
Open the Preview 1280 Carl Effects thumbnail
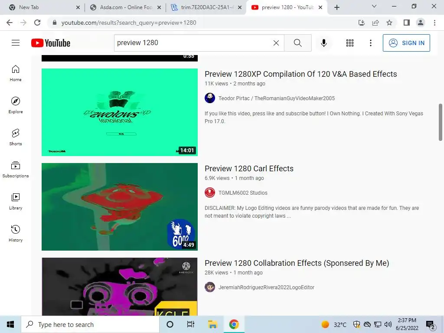click(120, 207)
